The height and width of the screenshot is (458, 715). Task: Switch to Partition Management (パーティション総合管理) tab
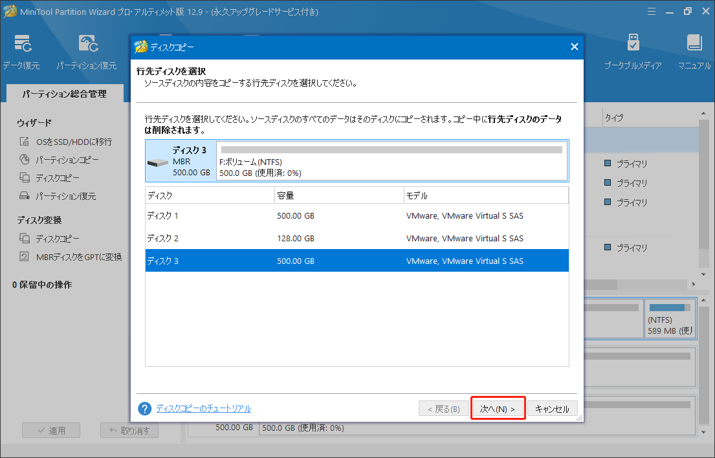click(x=65, y=94)
